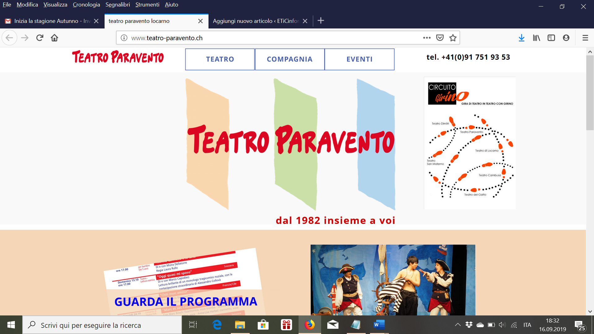Open page actions three-dot menu

pyautogui.click(x=427, y=38)
